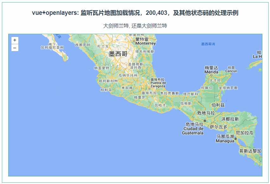Click the 金塔纳罗奥 label
This screenshot has height=184, width=270.
[228, 88]
